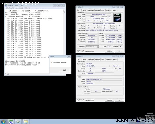
Task: Click the Chipset RD770 value
Action: pos(104,69)
